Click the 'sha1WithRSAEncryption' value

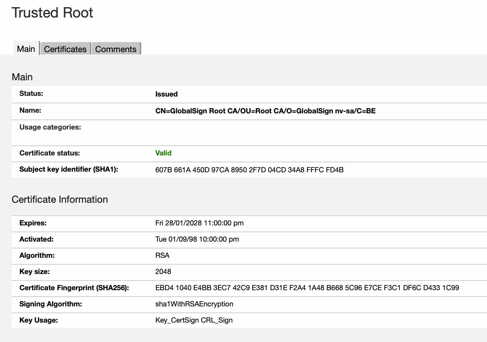pos(194,304)
